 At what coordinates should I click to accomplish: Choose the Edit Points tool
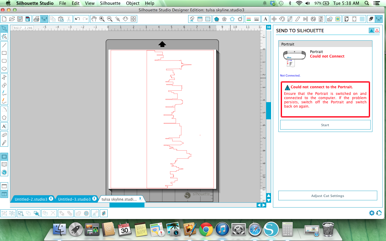(x=4, y=37)
